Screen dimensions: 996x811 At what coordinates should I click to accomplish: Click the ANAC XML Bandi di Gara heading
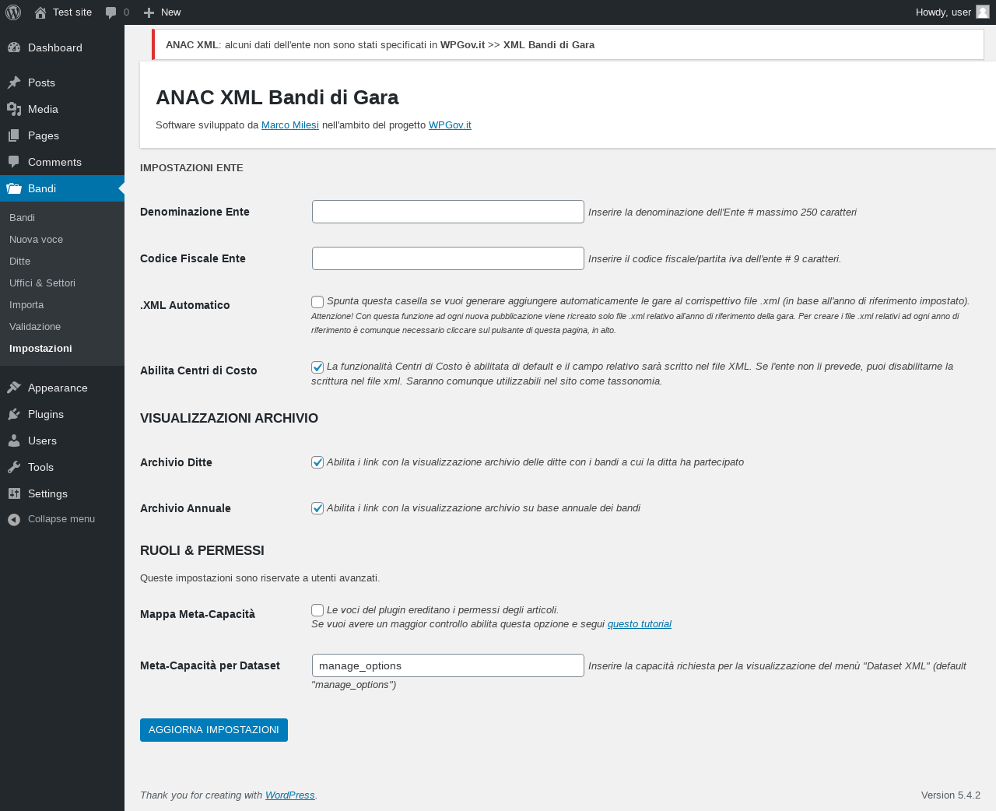277,97
